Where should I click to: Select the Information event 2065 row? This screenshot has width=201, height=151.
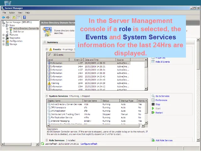point(89,76)
